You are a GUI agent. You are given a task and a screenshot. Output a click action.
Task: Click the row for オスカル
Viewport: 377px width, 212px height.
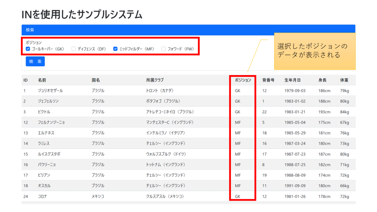(110, 185)
